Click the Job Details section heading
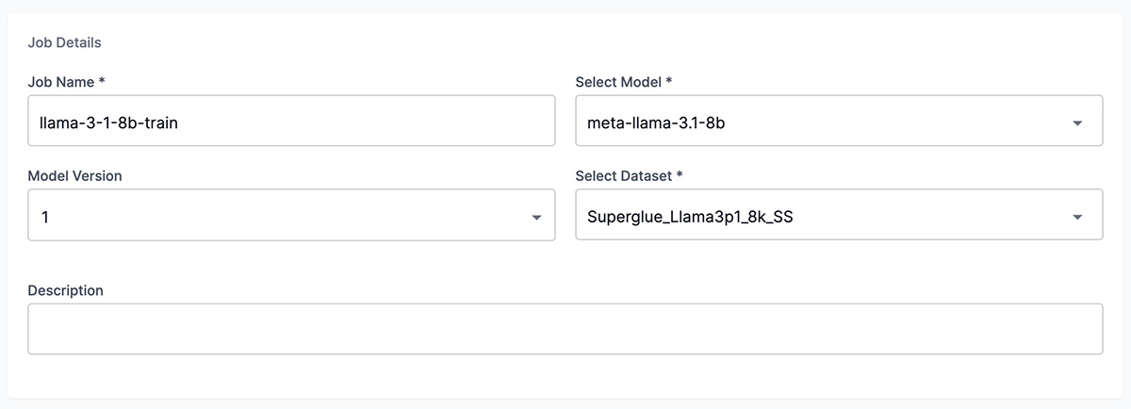Viewport: 1131px width, 409px height. coord(64,42)
